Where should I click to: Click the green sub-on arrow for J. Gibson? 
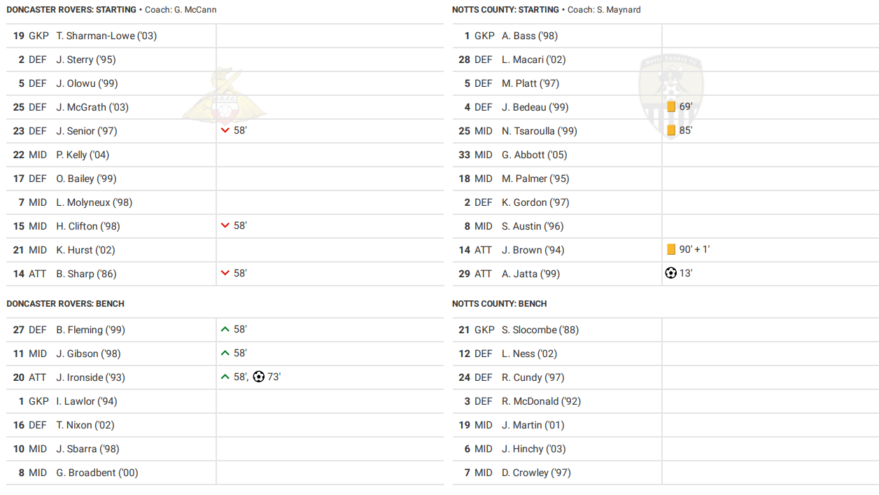coord(225,354)
